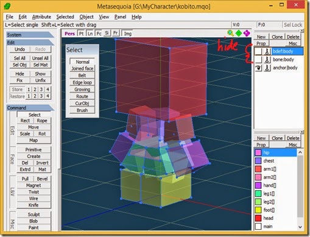The width and height of the screenshot is (310, 237).
Task: Choose the Primitive command
Action: coord(33,150)
